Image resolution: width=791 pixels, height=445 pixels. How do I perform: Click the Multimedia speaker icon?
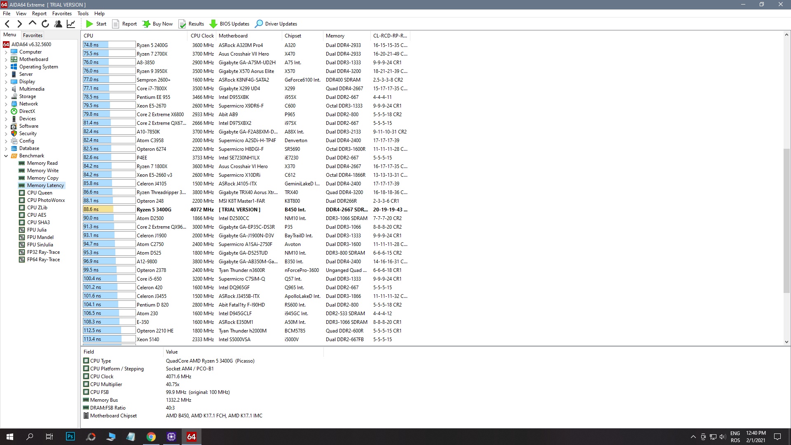tap(14, 89)
